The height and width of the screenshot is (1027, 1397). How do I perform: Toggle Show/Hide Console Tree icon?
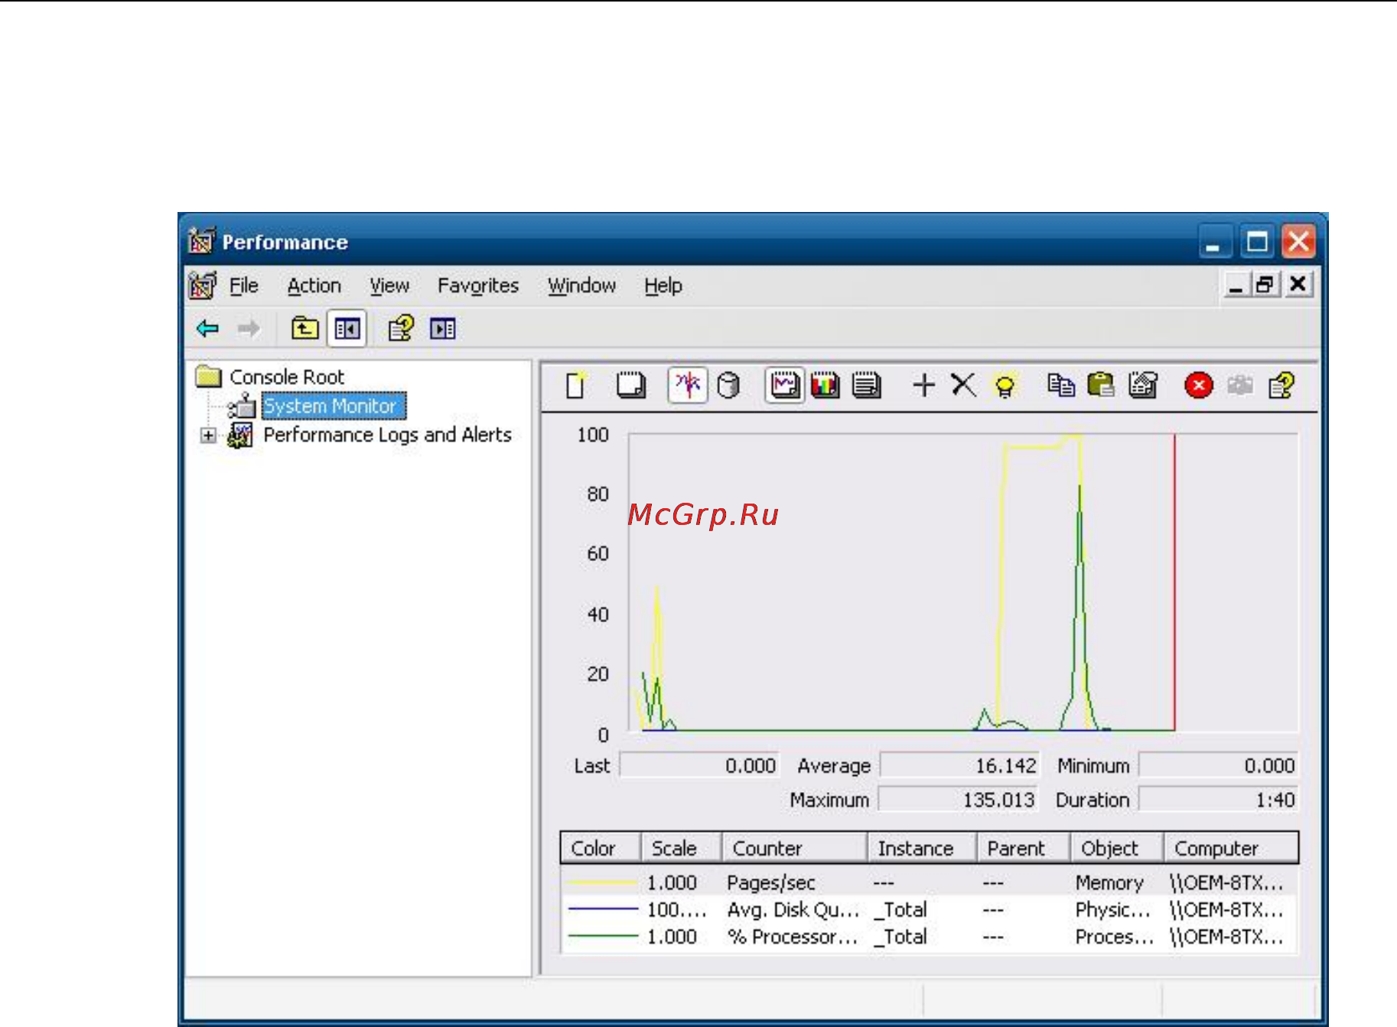pyautogui.click(x=347, y=329)
